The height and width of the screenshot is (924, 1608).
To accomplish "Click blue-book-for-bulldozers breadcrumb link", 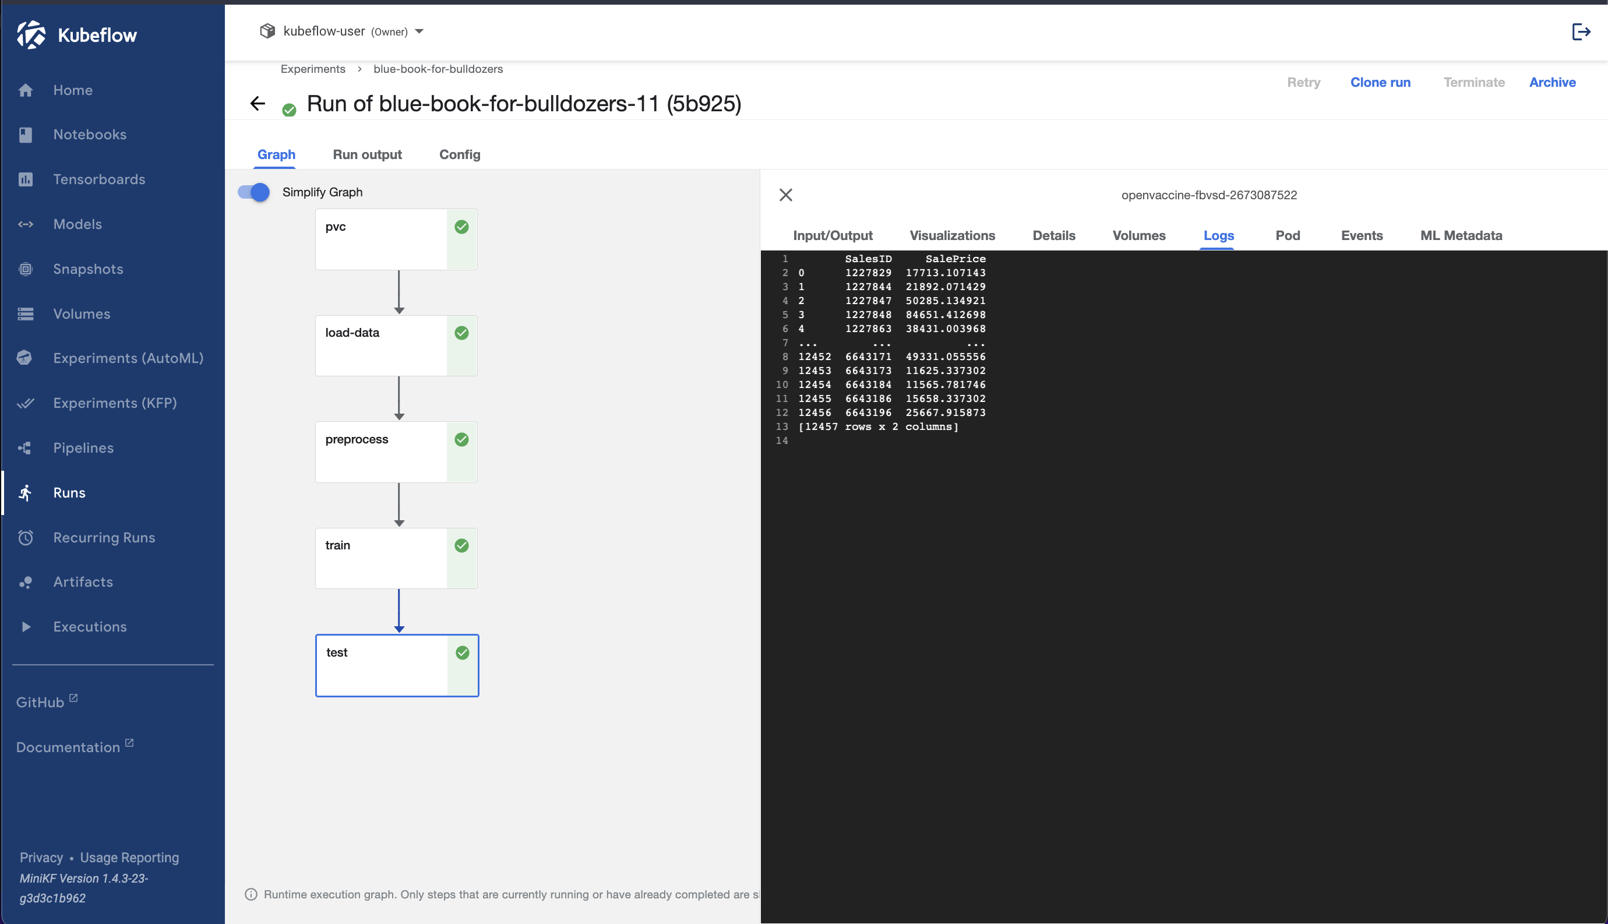I will coord(438,69).
